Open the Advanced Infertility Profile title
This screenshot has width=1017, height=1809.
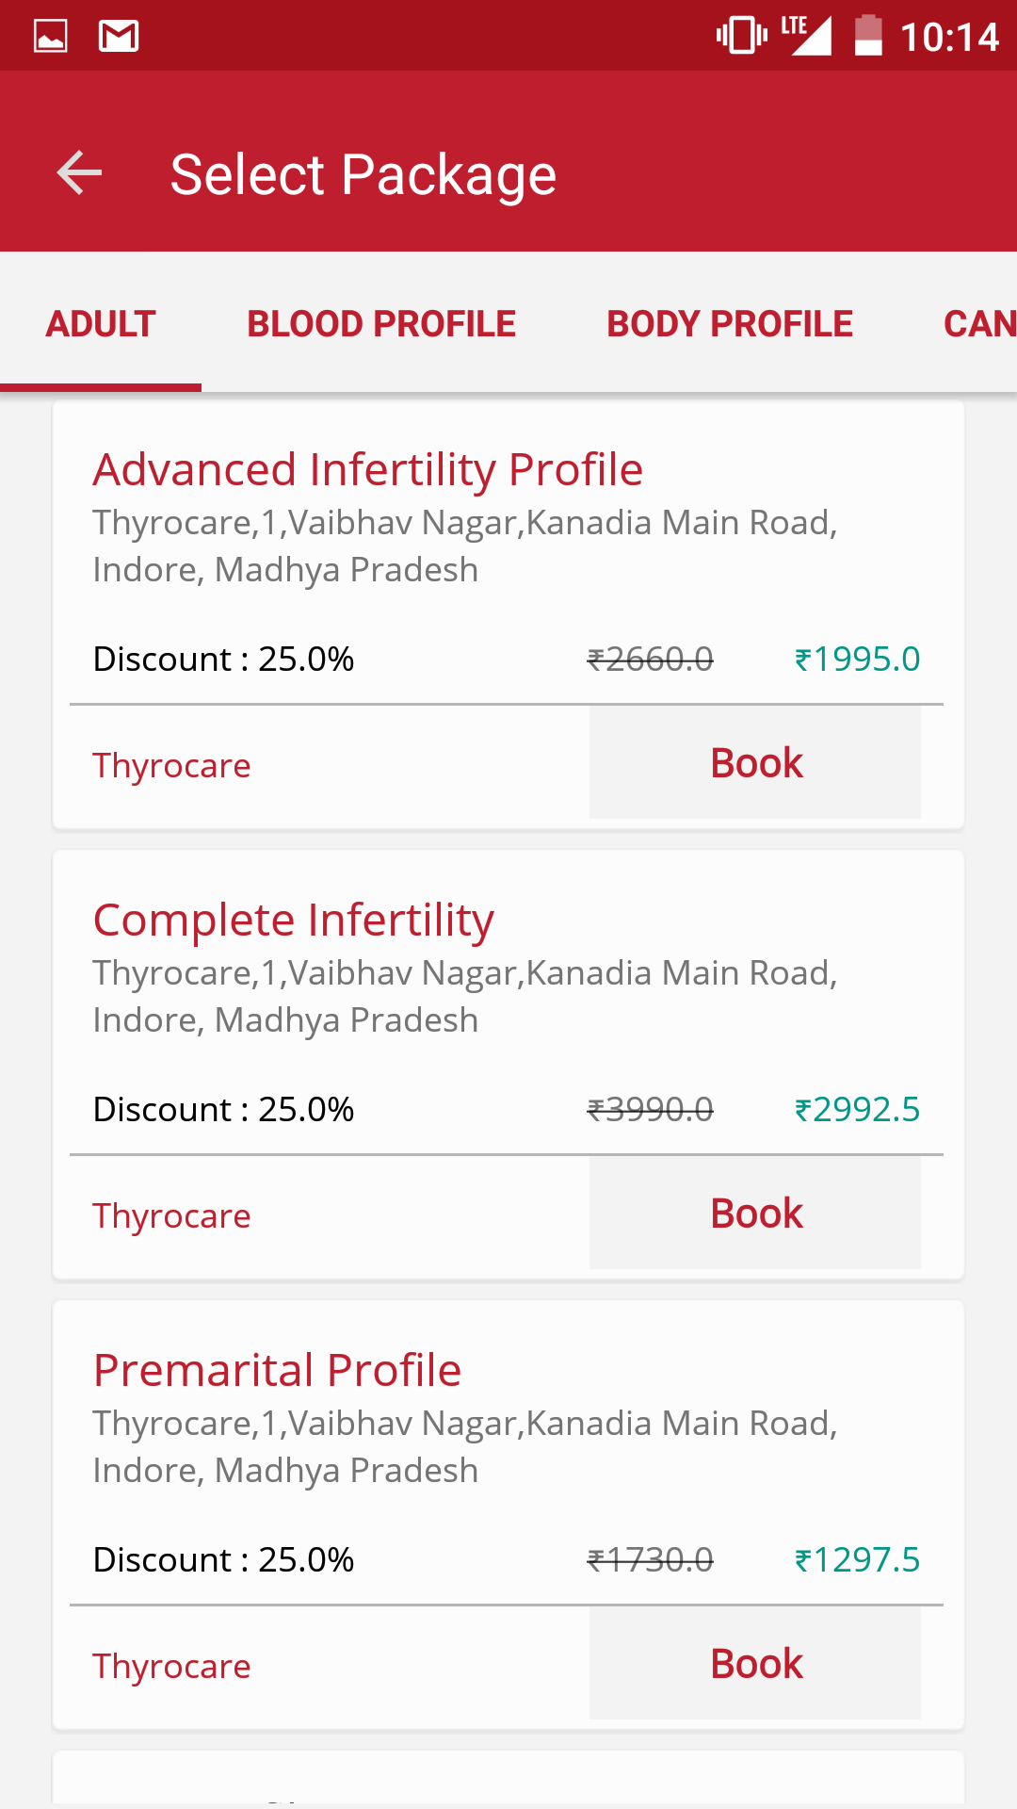click(367, 469)
